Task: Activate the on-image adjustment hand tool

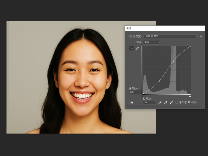Action: coord(131,103)
